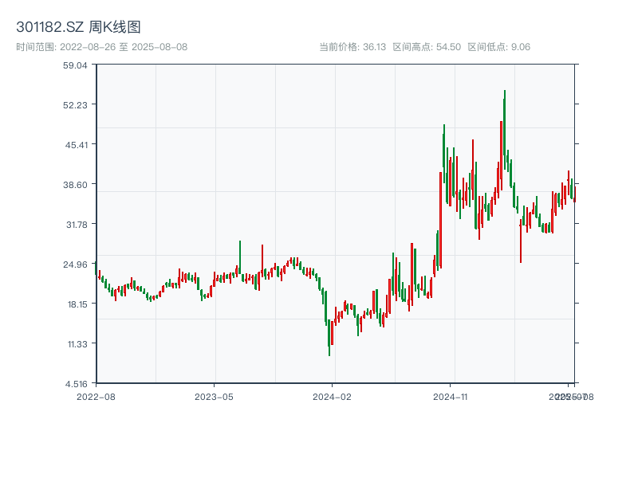The width and height of the screenshot is (638, 478).
Task: Click the 45.41 price axis label
Action: pos(75,145)
